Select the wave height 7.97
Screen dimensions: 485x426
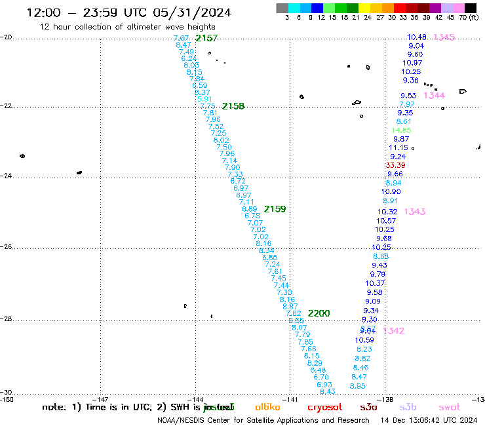(407, 104)
